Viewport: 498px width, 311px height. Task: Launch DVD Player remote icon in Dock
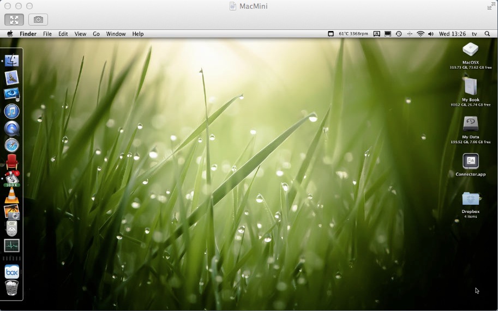click(12, 229)
